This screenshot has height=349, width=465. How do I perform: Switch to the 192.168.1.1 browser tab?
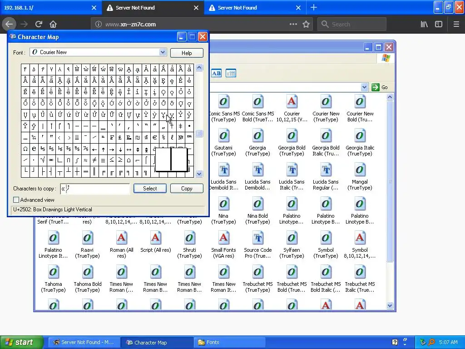click(50, 8)
